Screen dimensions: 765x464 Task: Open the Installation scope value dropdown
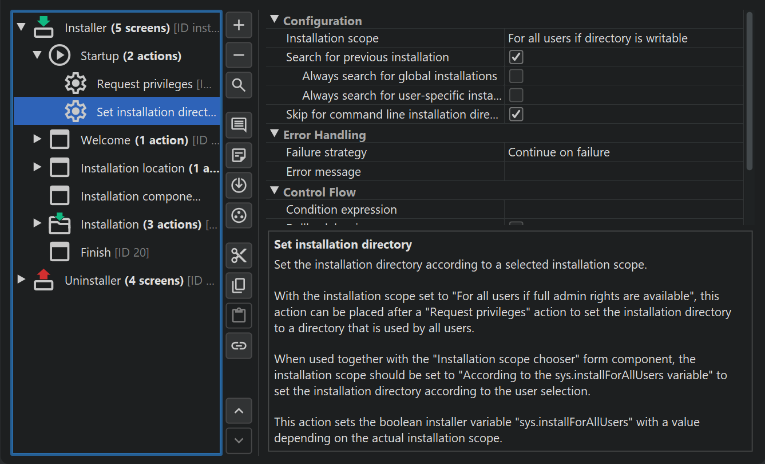[623, 38]
